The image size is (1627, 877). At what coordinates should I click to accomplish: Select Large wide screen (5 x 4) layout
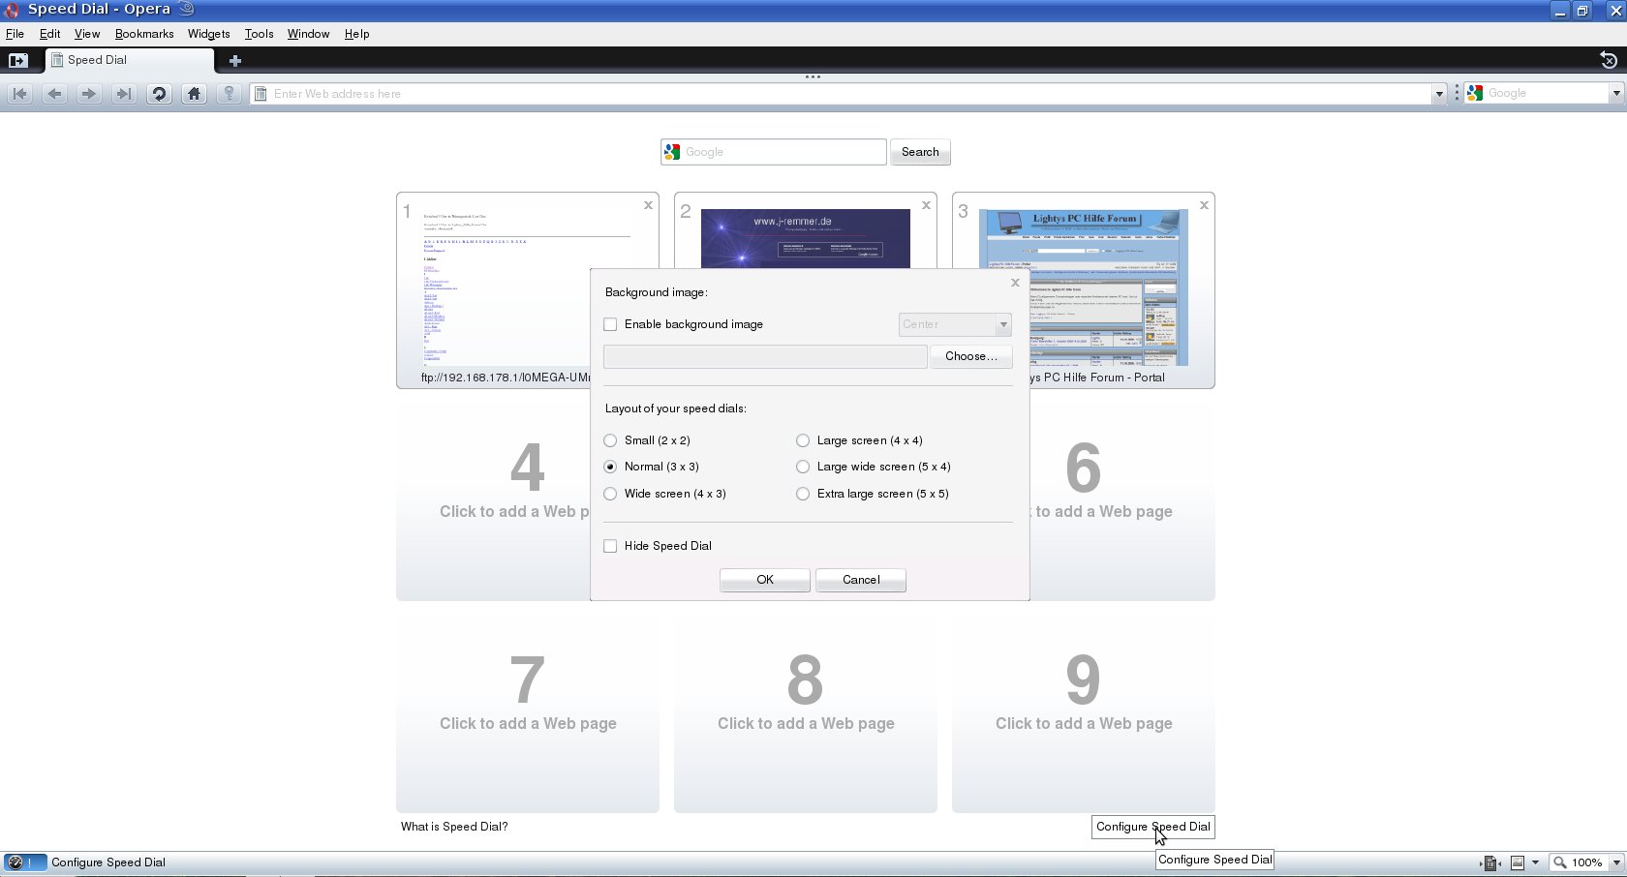[803, 467]
